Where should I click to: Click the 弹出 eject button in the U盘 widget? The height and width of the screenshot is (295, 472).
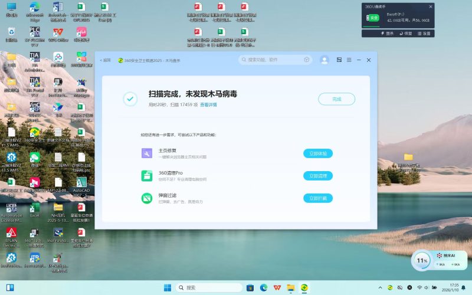click(386, 34)
